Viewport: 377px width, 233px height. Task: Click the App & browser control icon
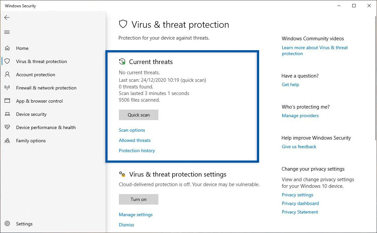(x=7, y=101)
